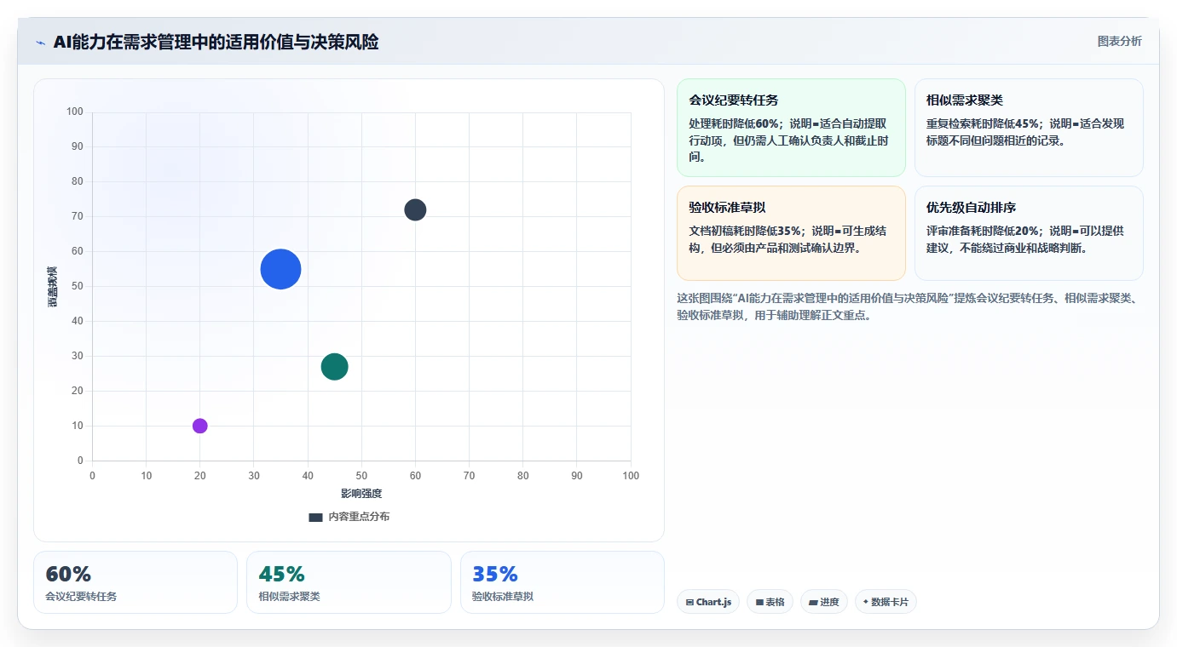
Task: Click the page title AI能力在需求管理中的适用价值与决策风险
Action: (216, 42)
